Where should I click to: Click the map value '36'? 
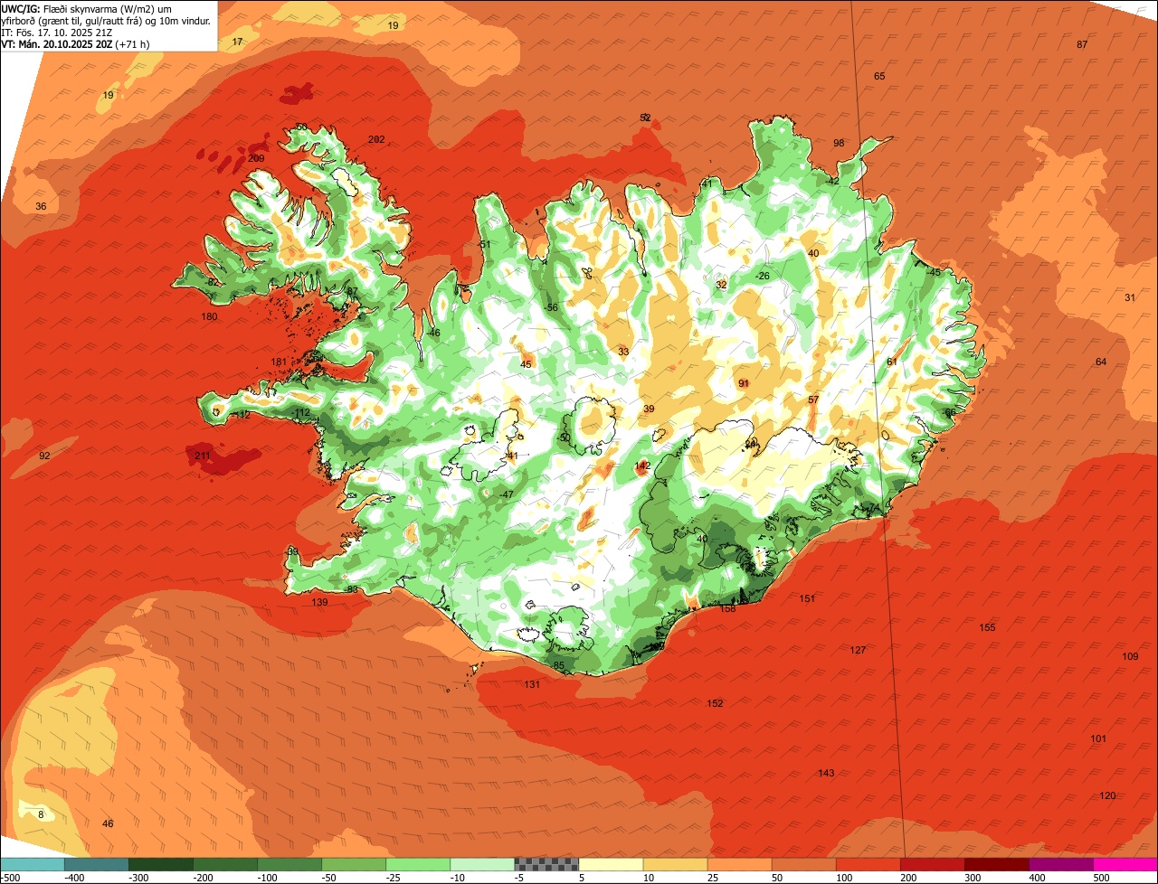pos(41,207)
